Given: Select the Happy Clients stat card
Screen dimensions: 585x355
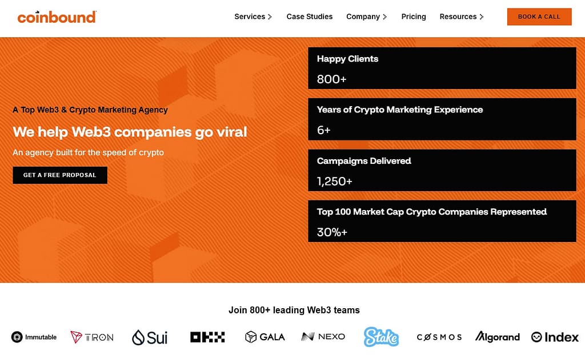Looking at the screenshot, I should click(442, 67).
